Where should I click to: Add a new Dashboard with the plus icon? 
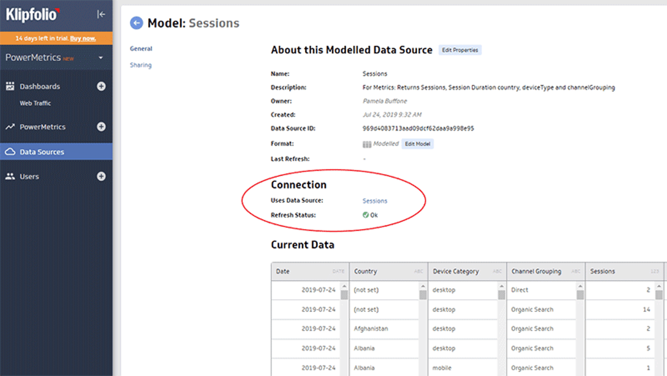101,86
